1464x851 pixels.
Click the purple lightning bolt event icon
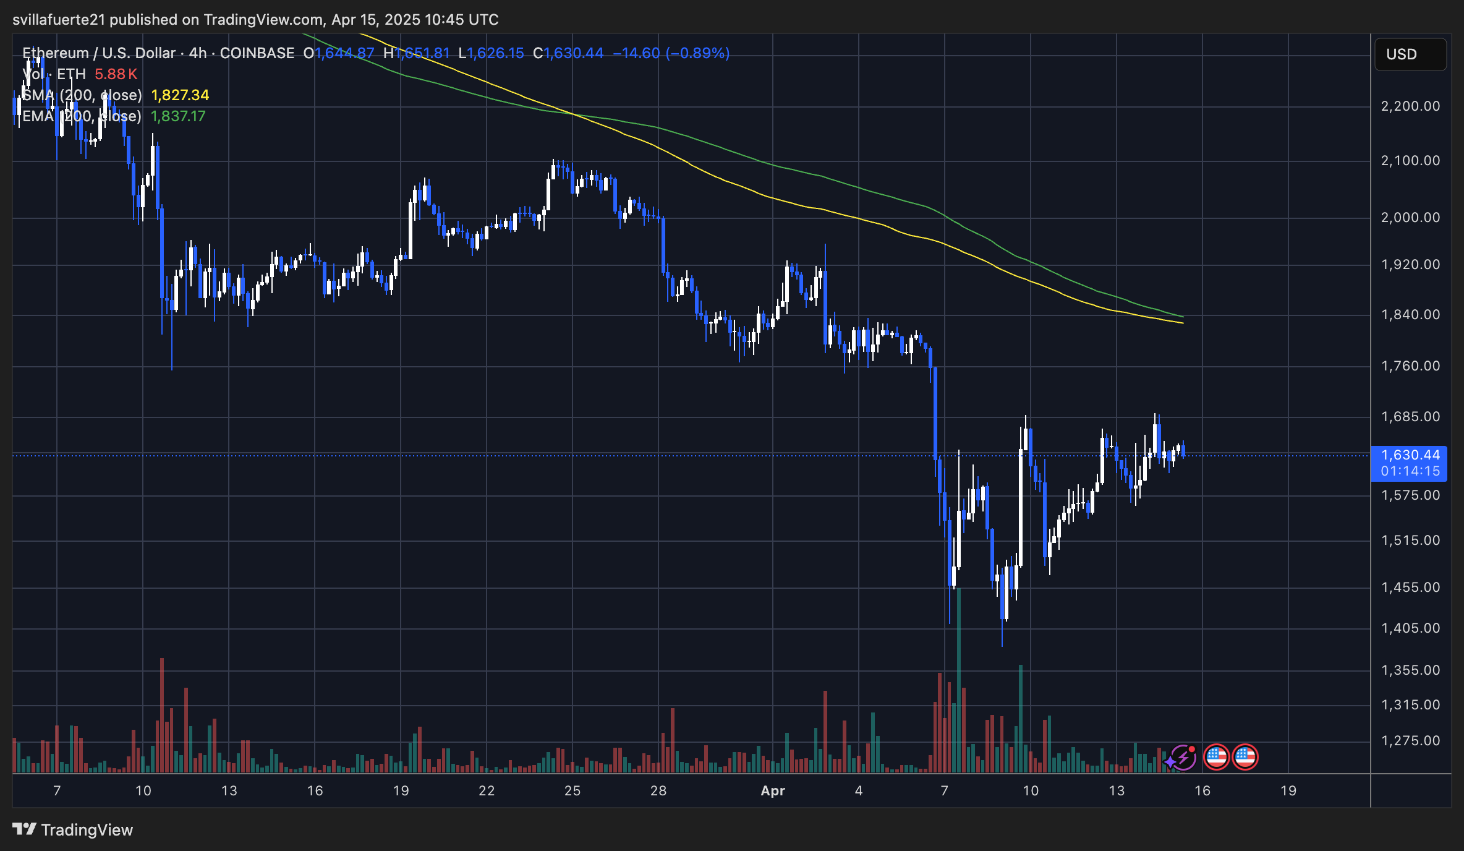click(1182, 757)
